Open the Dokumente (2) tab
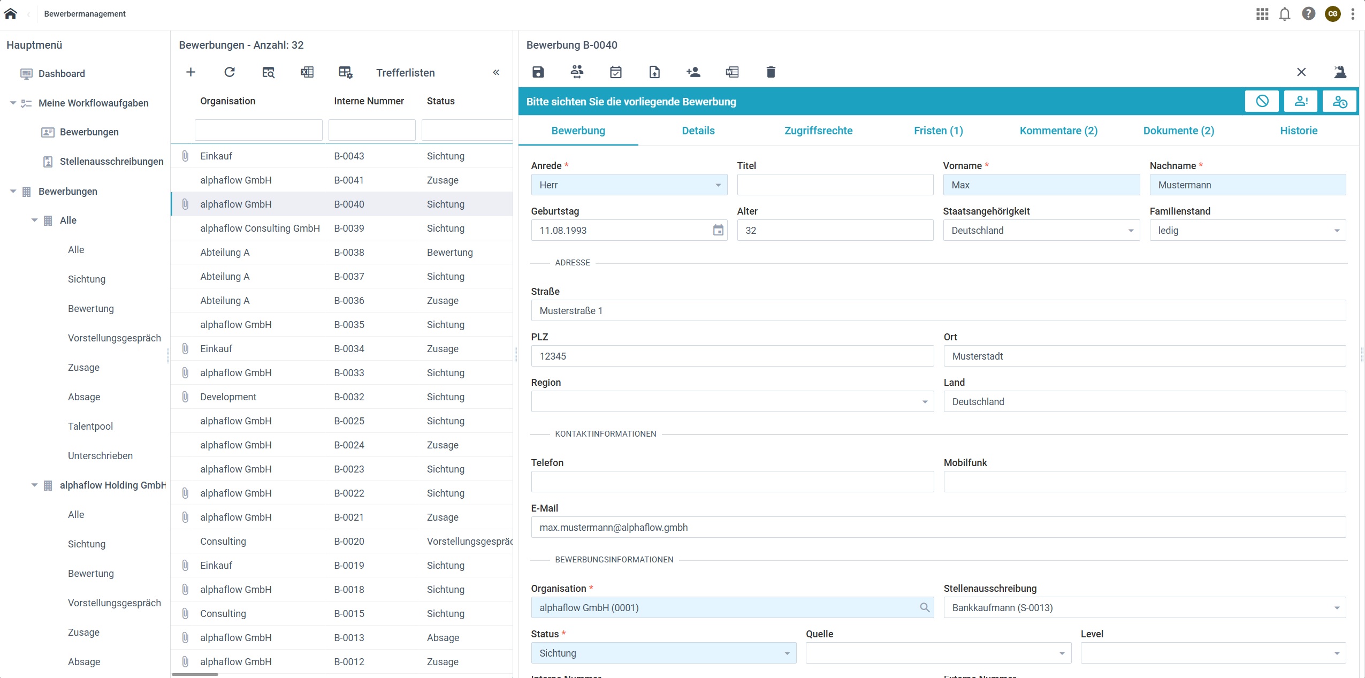This screenshot has width=1365, height=678. click(x=1178, y=131)
